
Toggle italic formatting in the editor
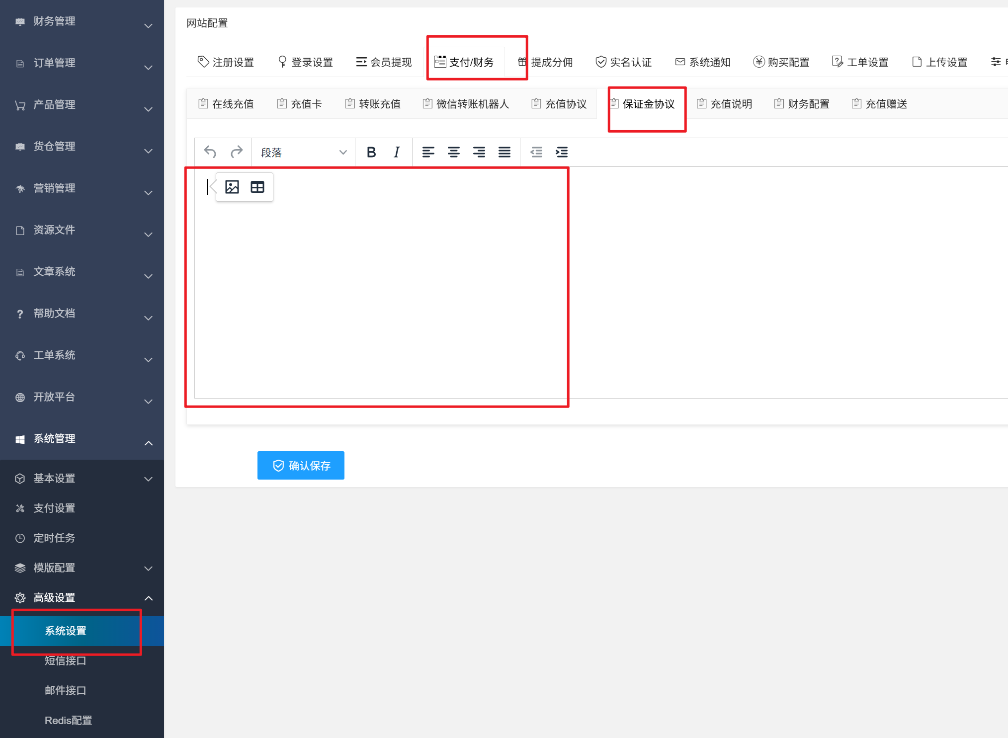[396, 152]
